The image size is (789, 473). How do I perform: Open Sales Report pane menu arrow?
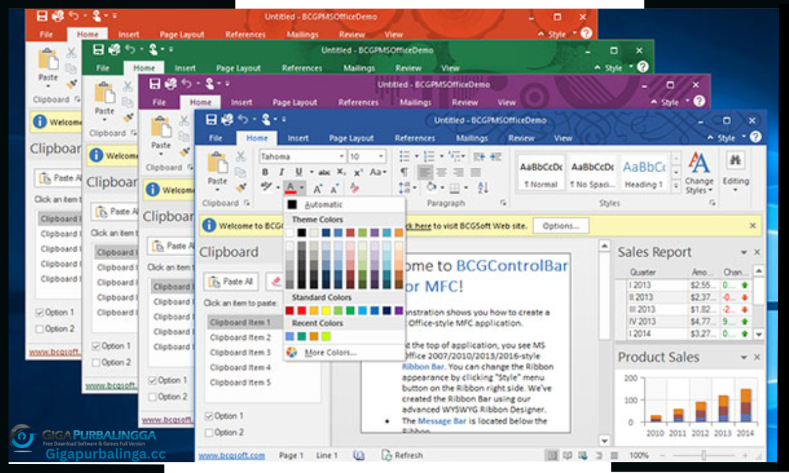(744, 252)
